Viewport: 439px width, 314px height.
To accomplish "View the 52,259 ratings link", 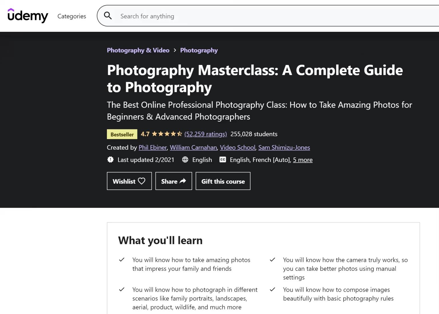I will click(x=205, y=134).
